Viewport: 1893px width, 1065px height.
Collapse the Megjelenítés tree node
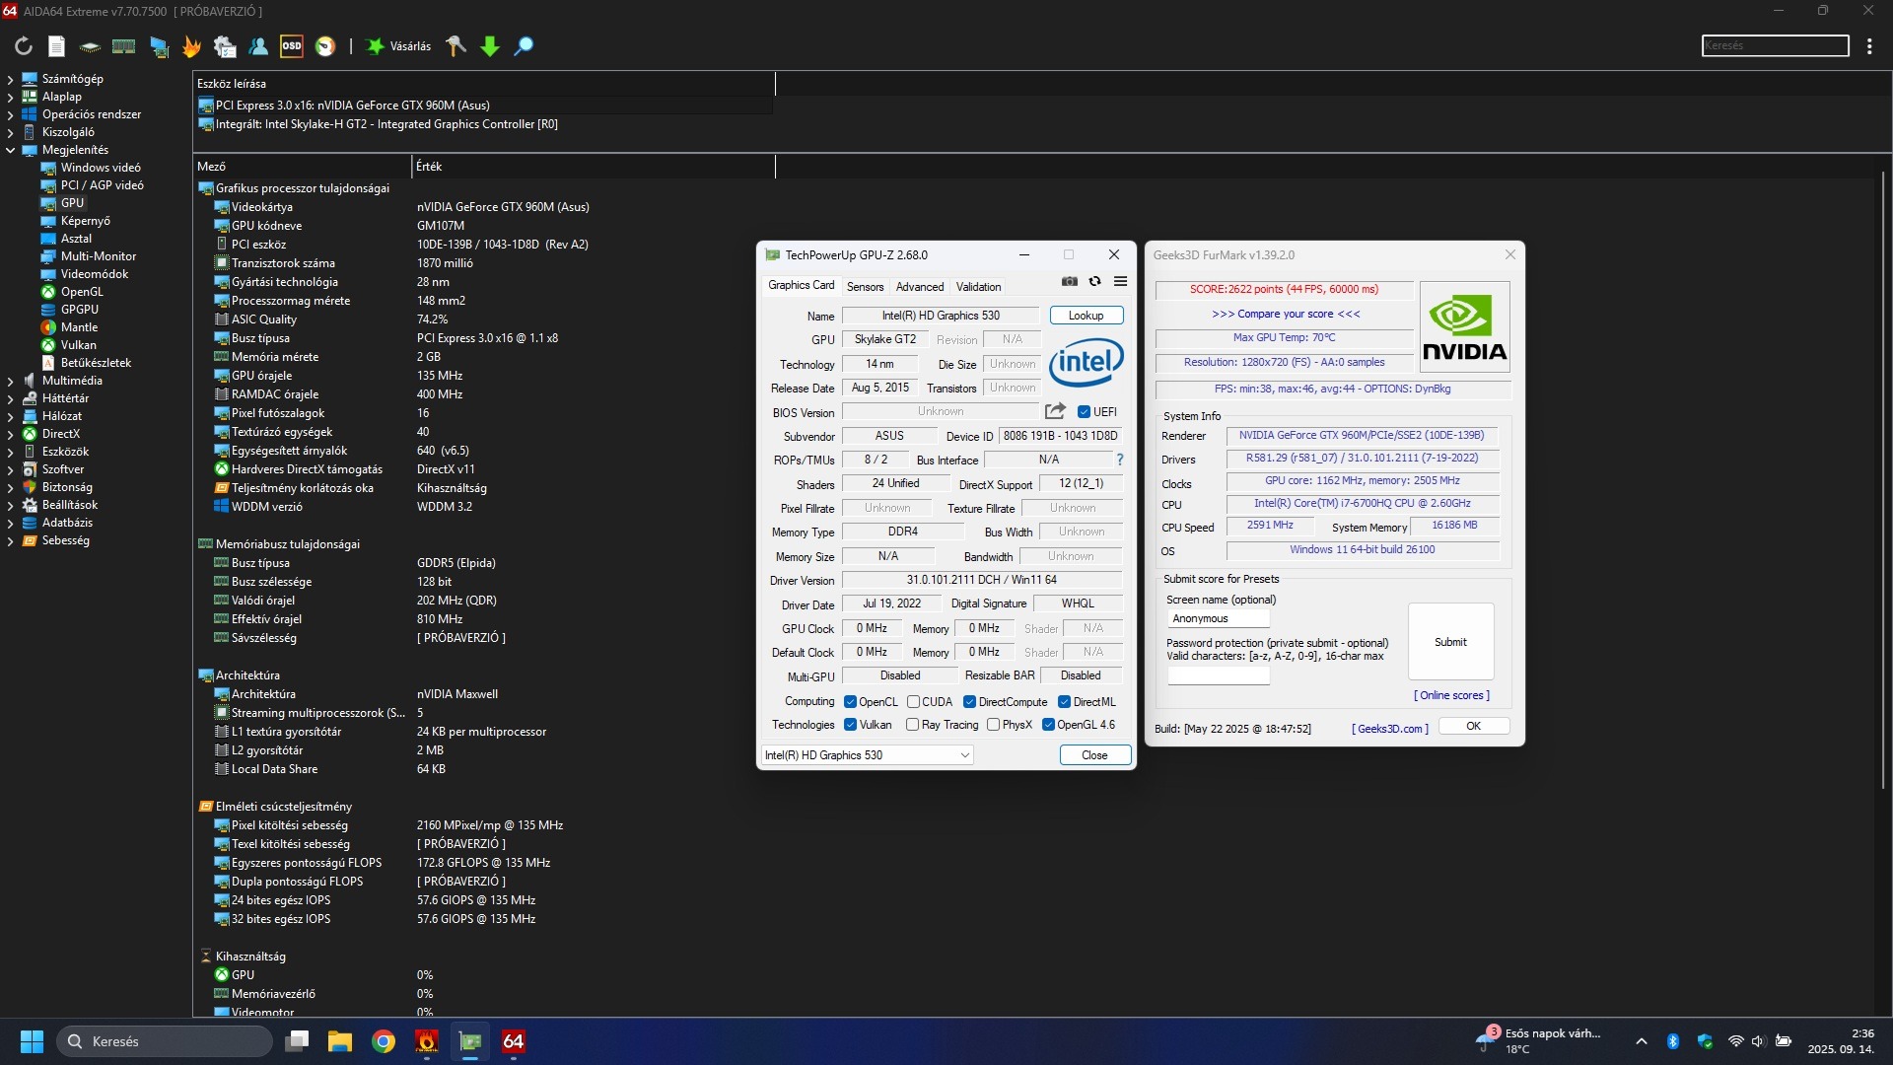[10, 150]
